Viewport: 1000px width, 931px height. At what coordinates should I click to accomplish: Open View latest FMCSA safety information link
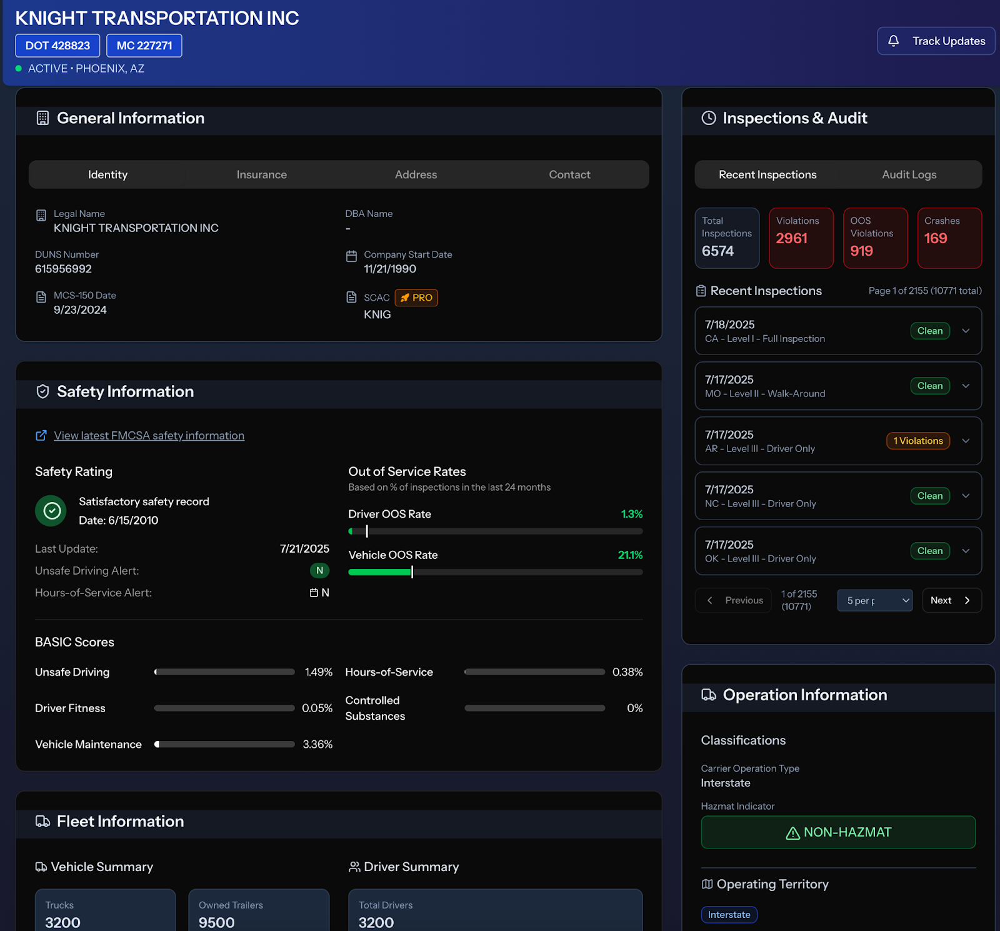pyautogui.click(x=149, y=436)
